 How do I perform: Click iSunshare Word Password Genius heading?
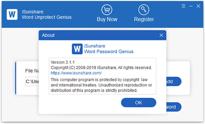coord(109,49)
